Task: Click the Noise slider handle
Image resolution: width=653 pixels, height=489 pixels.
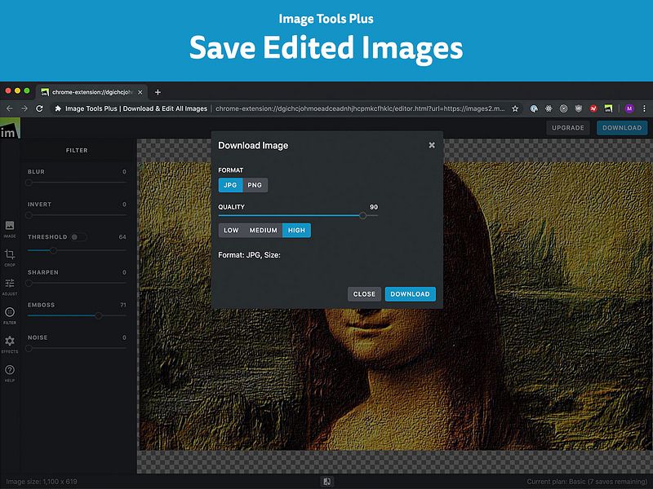Action: (x=29, y=349)
